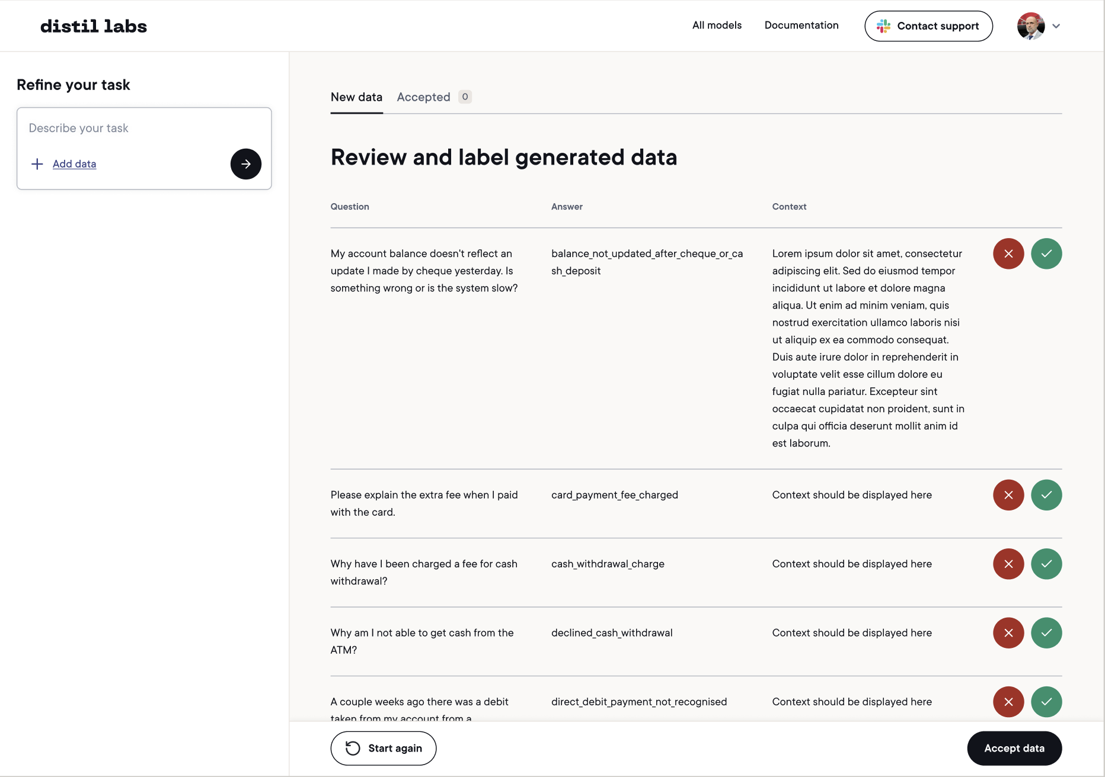
Task: Approve the cheque balance update question row
Action: pos(1046,253)
